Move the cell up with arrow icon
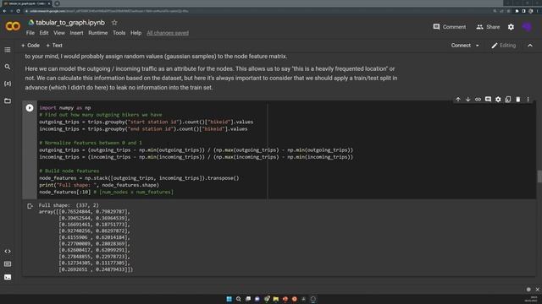The height and width of the screenshot is (304, 542). coord(458,100)
